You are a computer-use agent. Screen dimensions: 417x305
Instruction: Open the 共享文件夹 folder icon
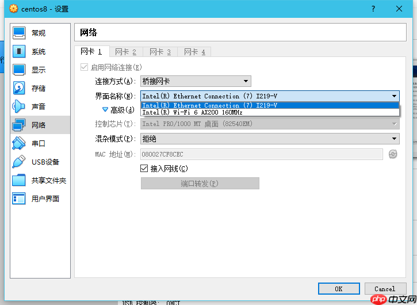tap(19, 180)
